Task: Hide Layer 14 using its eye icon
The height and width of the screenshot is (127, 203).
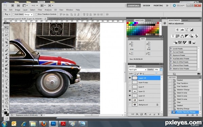Action: (x=130, y=78)
